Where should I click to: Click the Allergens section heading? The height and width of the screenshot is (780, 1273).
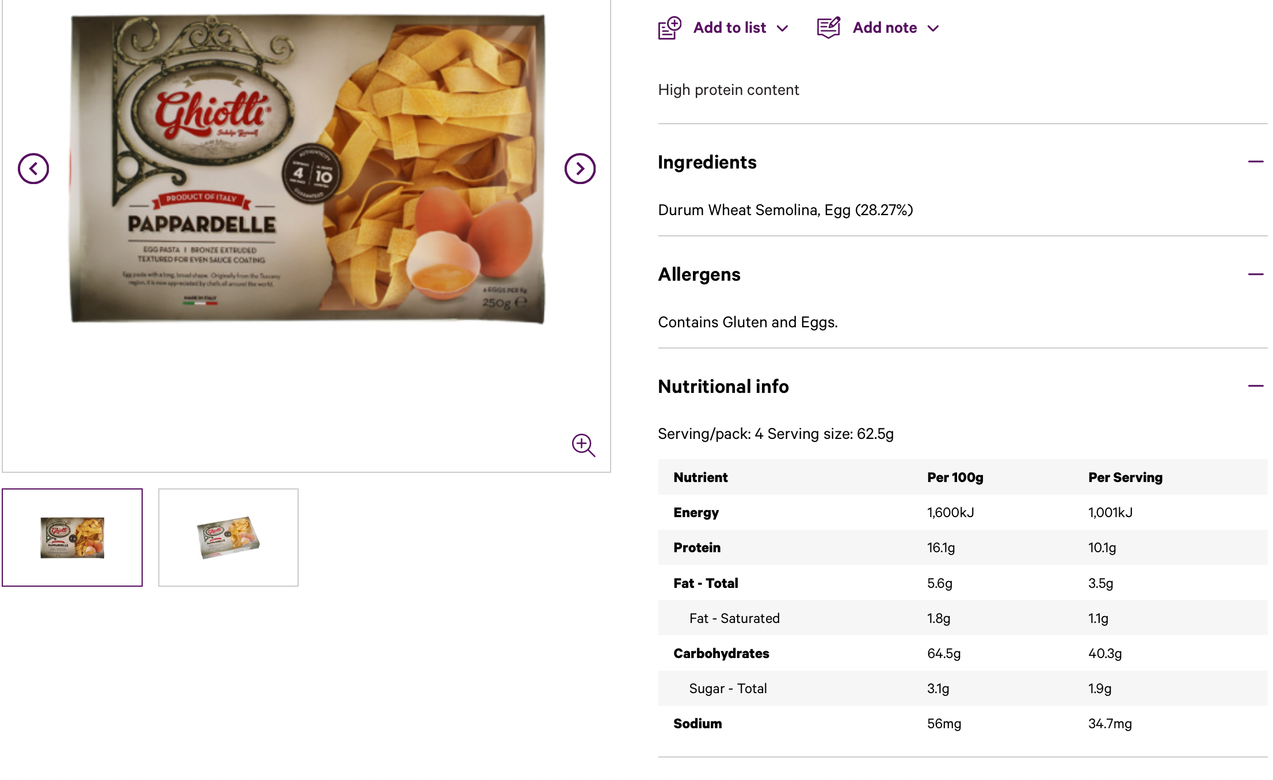click(699, 274)
